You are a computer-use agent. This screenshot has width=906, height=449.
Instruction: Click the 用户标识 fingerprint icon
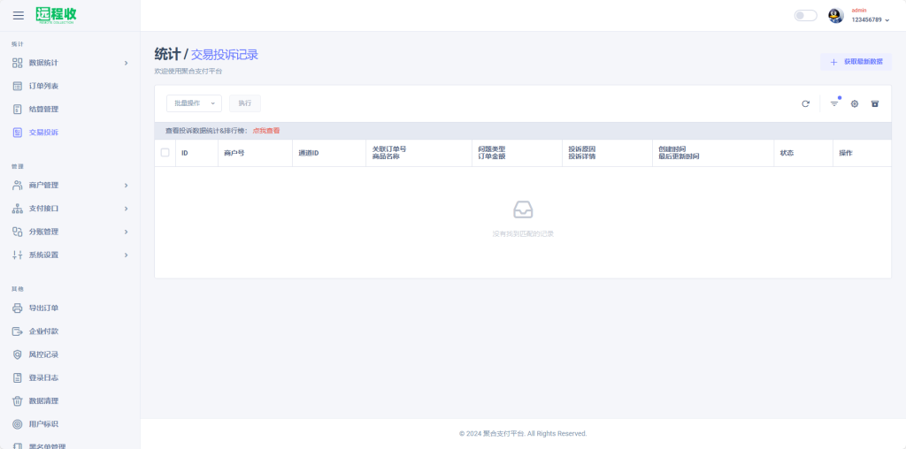tap(18, 424)
